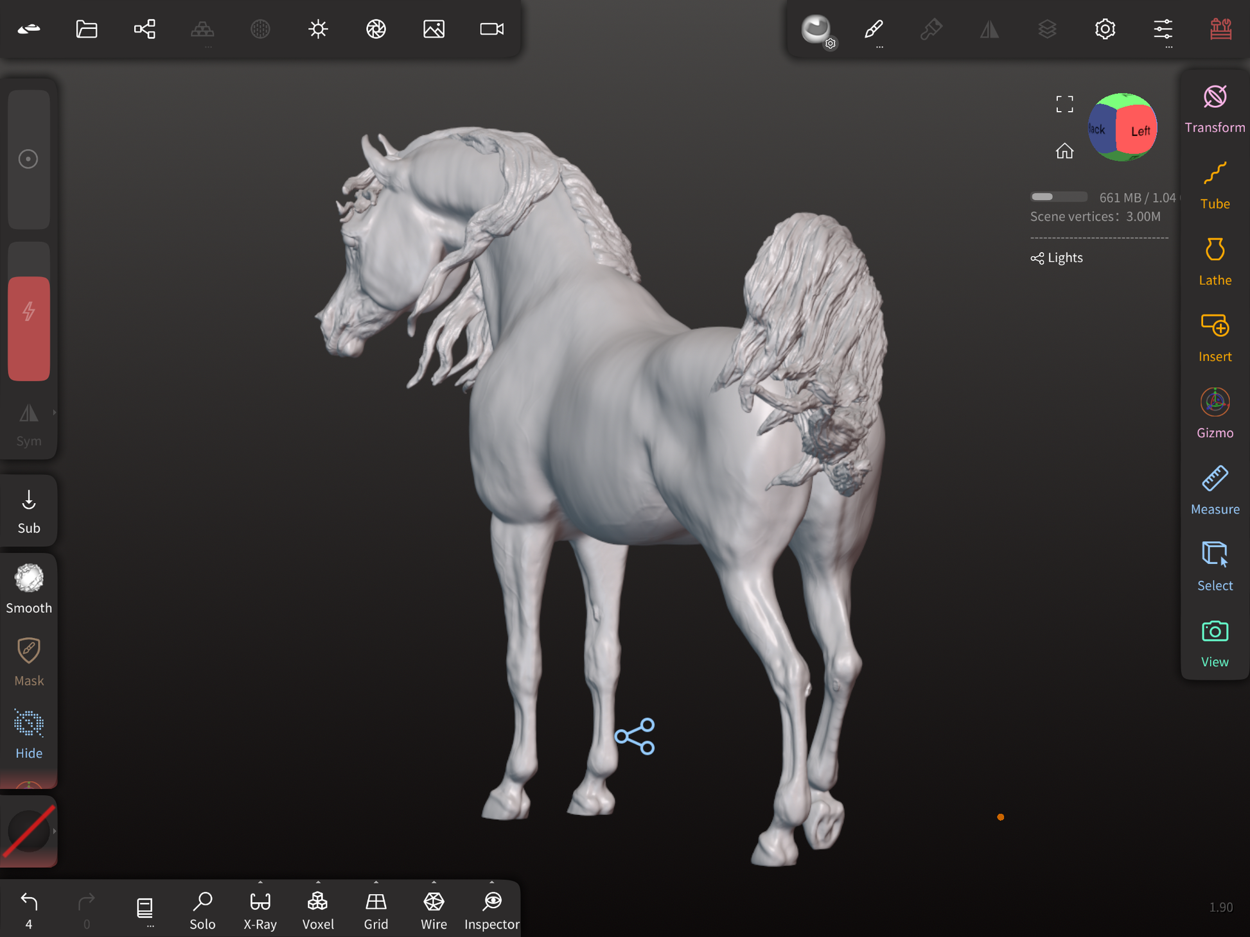
Task: Select the Lathe tool
Action: click(x=1214, y=262)
